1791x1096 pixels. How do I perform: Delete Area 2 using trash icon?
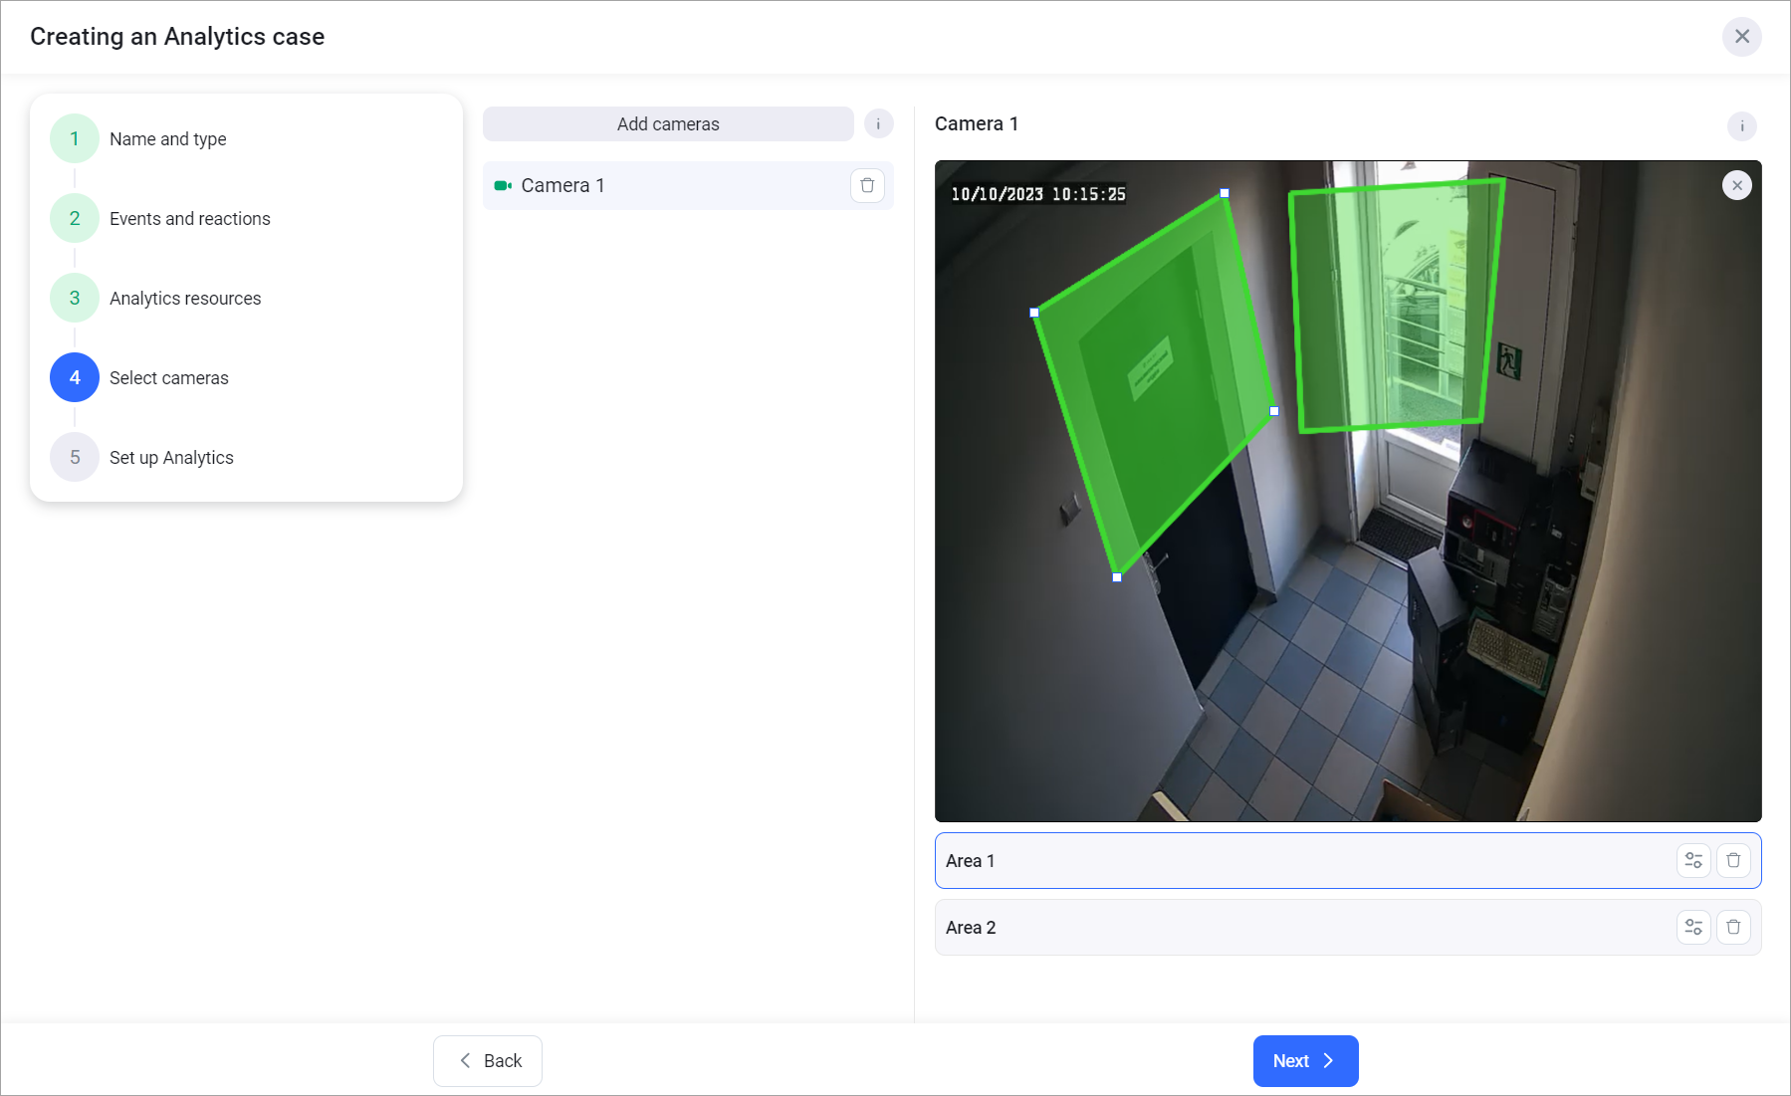coord(1733,927)
